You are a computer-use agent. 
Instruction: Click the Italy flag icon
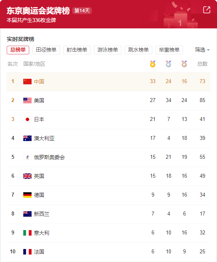pyautogui.click(x=28, y=233)
